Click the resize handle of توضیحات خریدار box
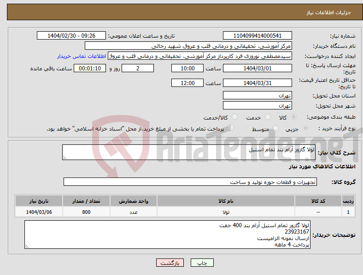The width and height of the screenshot is (363, 275). pyautogui.click(x=27, y=246)
